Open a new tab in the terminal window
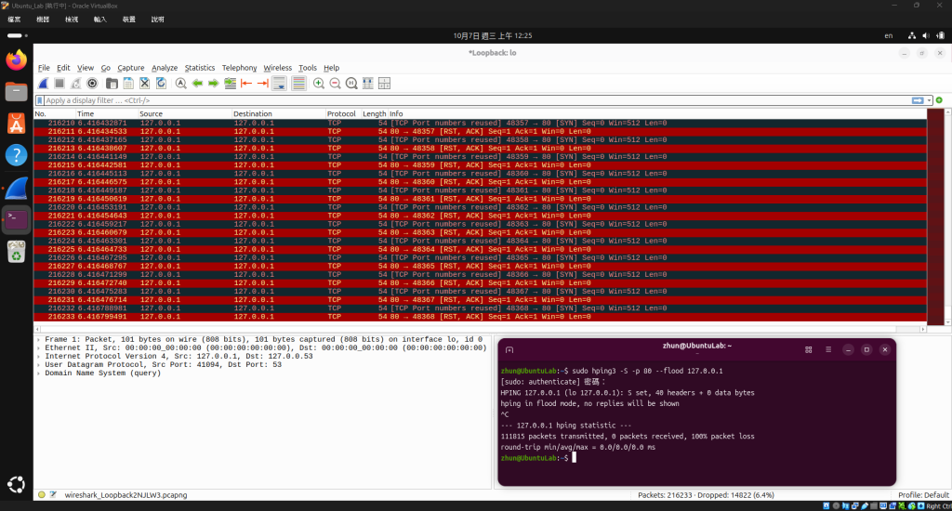The image size is (952, 511). tap(509, 350)
